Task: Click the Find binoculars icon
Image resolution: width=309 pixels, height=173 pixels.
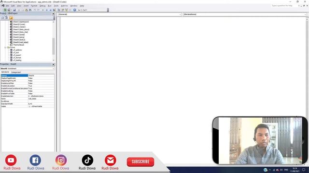Action: [30, 10]
